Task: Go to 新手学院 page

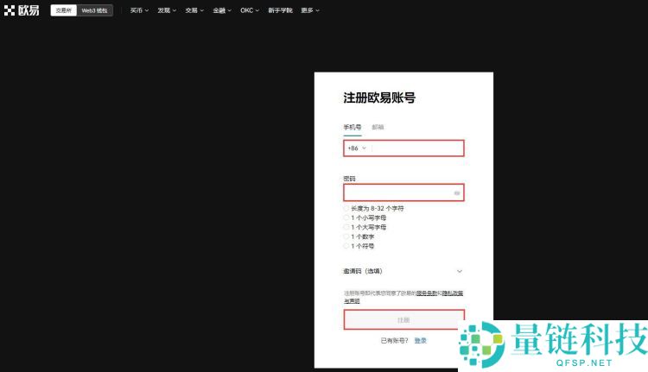Action: pos(280,10)
